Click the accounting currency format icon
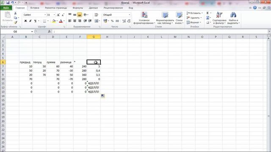This screenshot has height=152, width=271. [x=105, y=21]
